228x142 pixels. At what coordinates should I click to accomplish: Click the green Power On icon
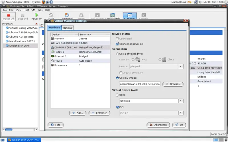pos(37,15)
